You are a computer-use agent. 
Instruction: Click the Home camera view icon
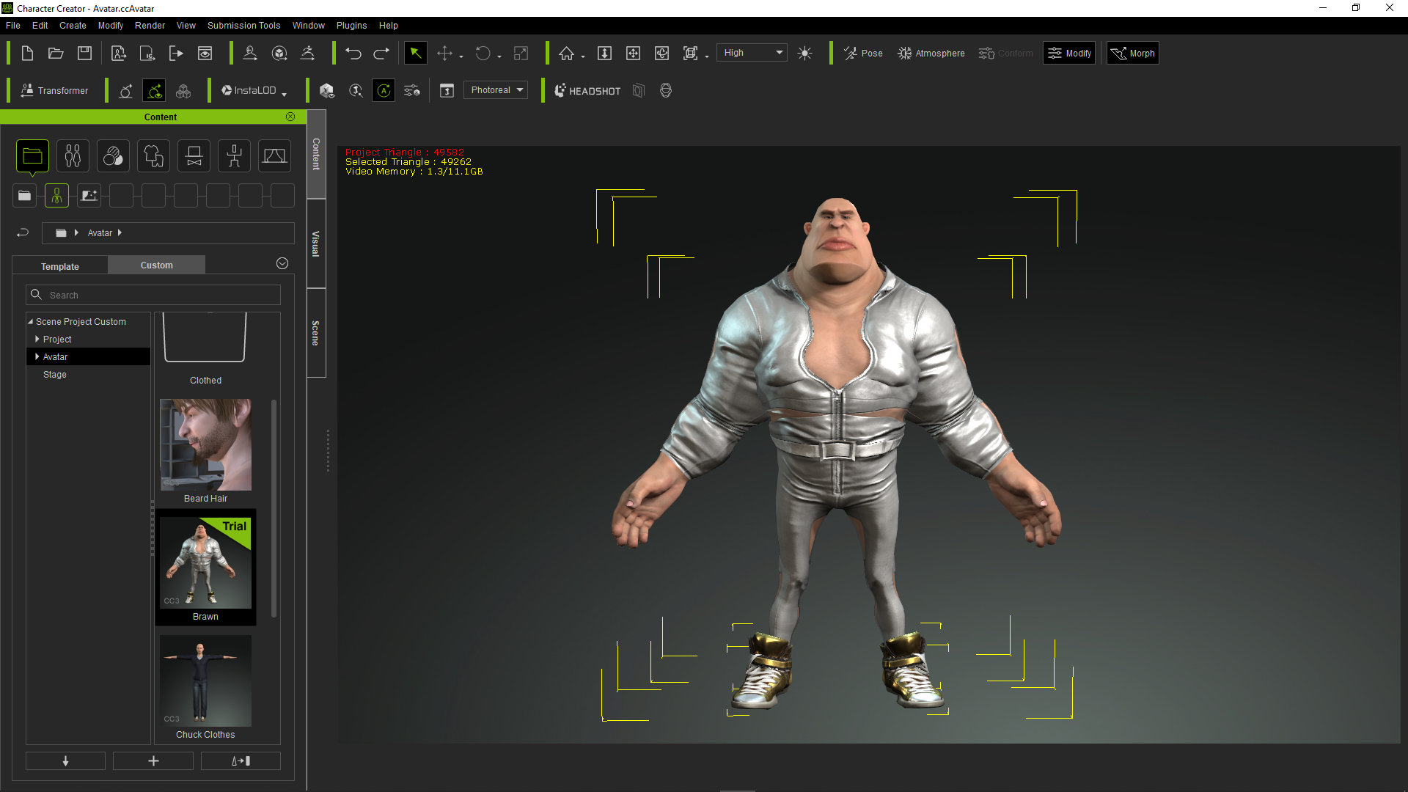tap(566, 53)
